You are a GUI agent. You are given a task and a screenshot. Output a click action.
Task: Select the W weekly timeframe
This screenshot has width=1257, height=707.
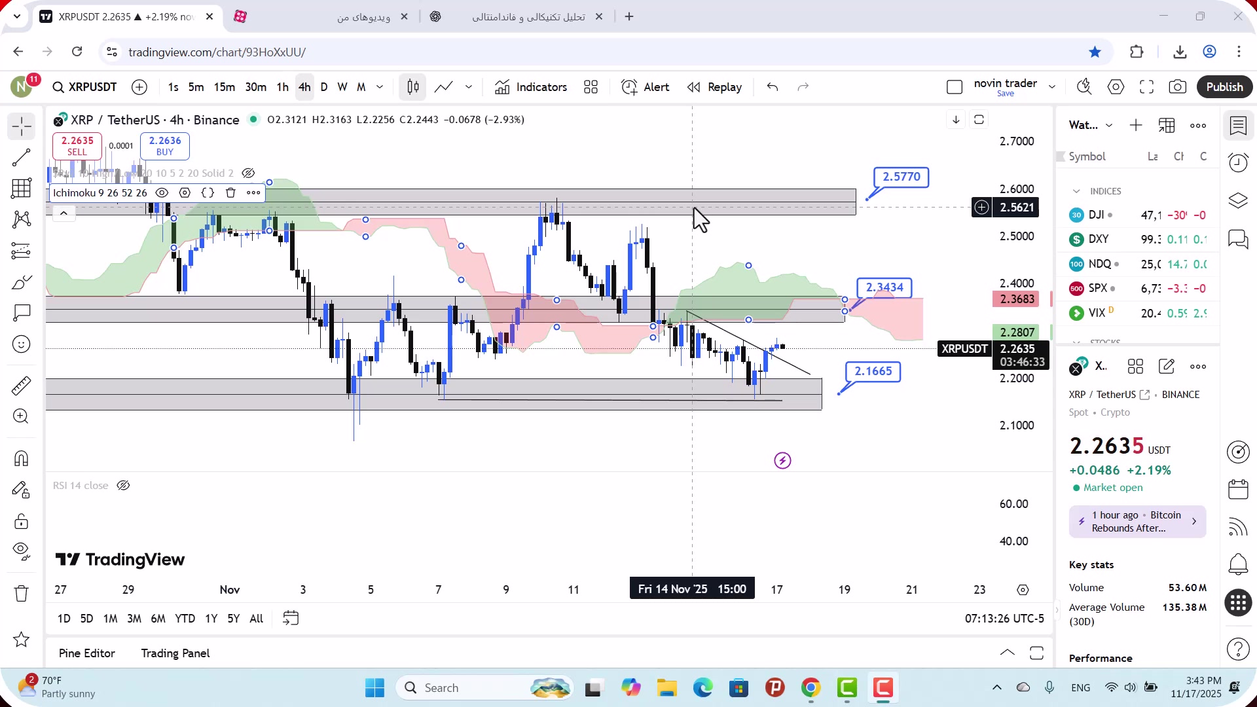342,87
